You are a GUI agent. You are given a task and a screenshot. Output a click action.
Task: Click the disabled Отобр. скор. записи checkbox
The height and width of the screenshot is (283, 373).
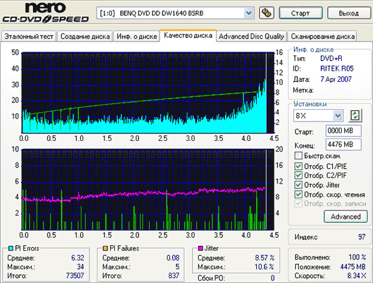click(298, 204)
